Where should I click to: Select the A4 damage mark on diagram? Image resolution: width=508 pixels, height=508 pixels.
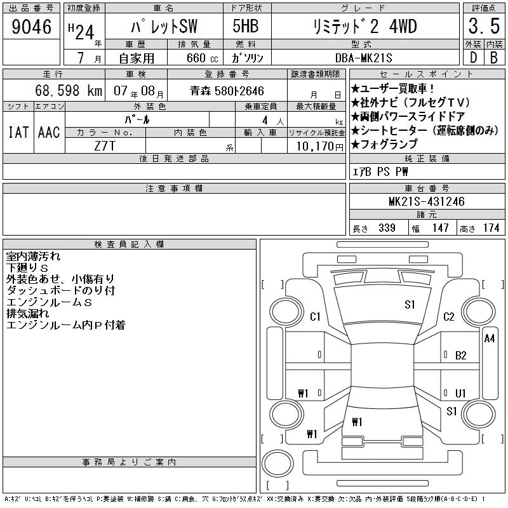tap(489, 338)
